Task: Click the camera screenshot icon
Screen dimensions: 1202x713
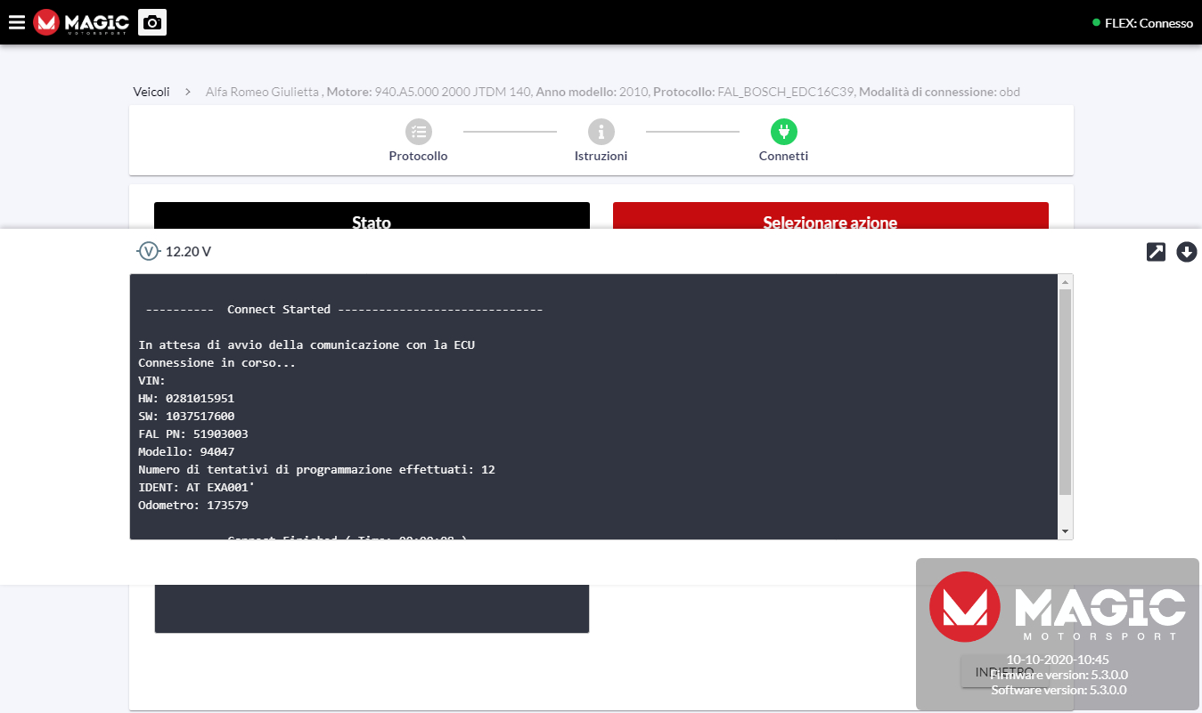Action: coord(152,22)
